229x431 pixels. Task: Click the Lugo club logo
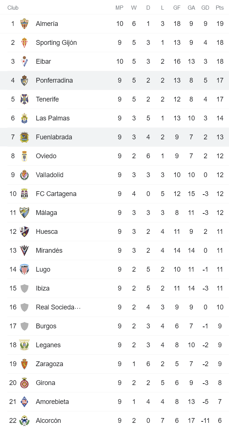(x=24, y=269)
